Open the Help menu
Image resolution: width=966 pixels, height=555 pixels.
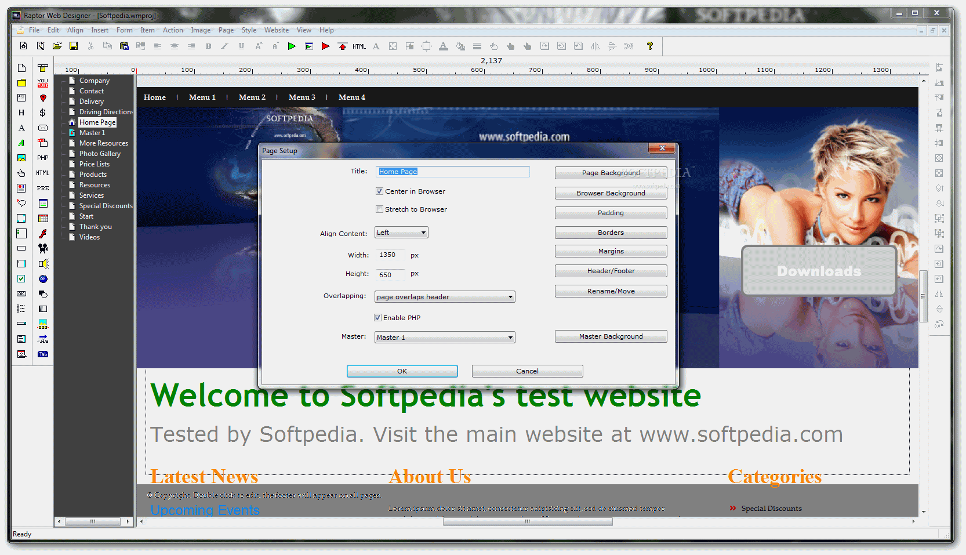(326, 30)
